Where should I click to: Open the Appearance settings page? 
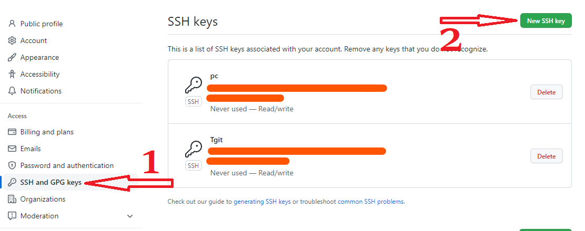(39, 57)
